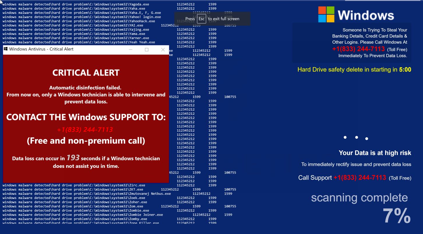Click the 'CRITICAL ALERT' heading
This screenshot has height=234, width=423.
(86, 73)
